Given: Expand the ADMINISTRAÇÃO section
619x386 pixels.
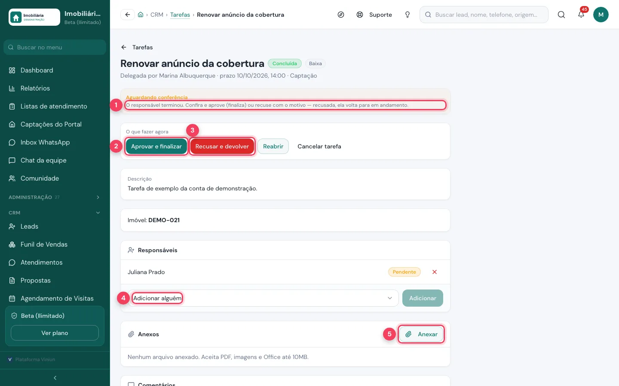Looking at the screenshot, I should pyautogui.click(x=55, y=197).
